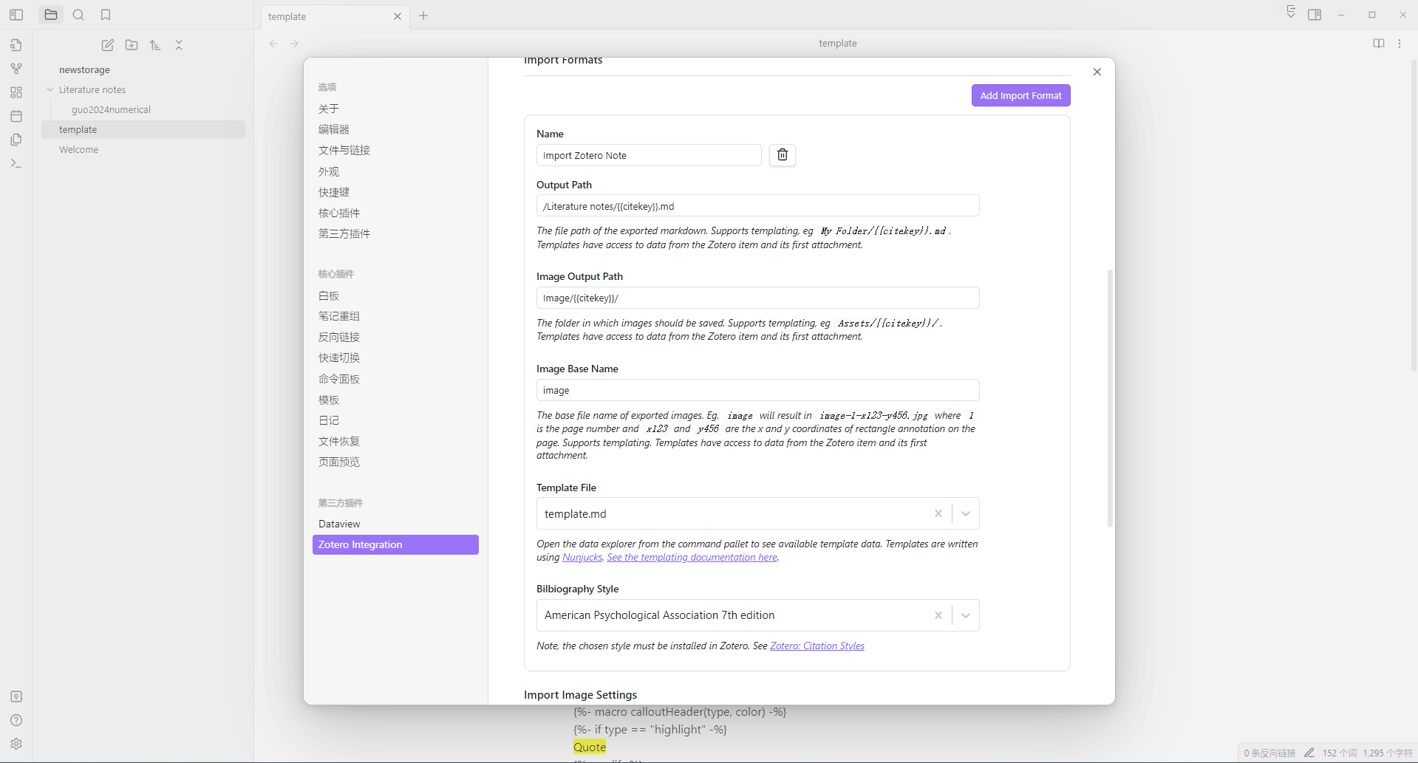The width and height of the screenshot is (1418, 763).
Task: Create a new folder in explorer
Action: click(x=132, y=45)
